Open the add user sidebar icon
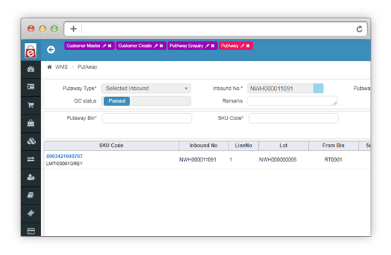Image resolution: width=391 pixels, height=255 pixels. point(31,177)
